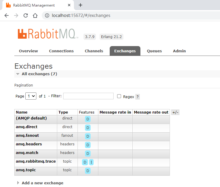Click the Features column header
Image resolution: width=220 pixels, height=187 pixels.
[x=86, y=112]
